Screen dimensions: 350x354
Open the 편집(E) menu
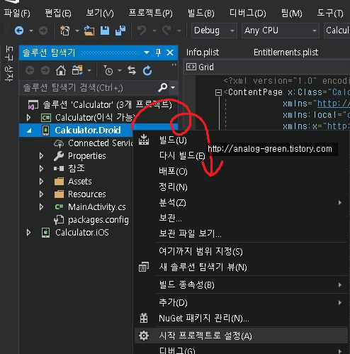tap(58, 13)
